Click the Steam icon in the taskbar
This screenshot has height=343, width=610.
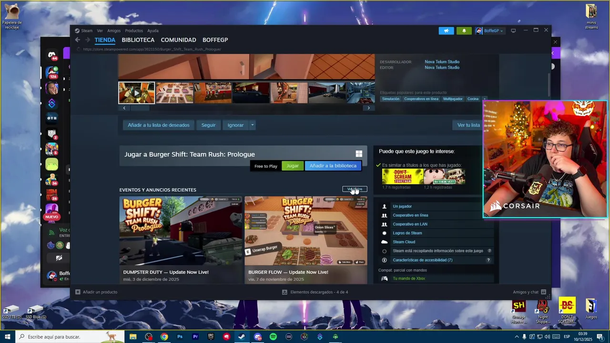[x=242, y=337]
